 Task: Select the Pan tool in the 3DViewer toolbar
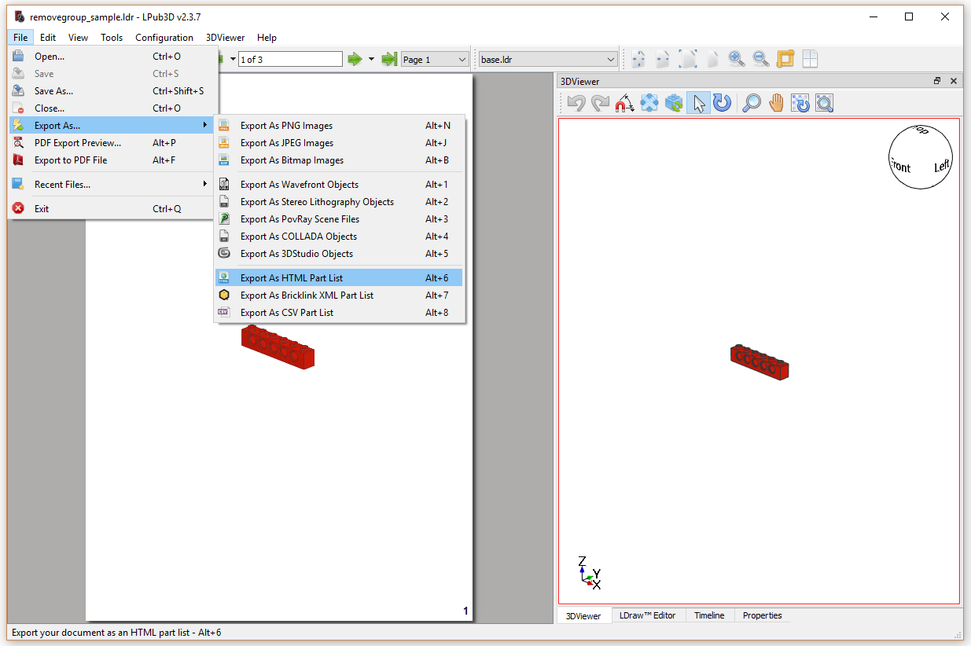[776, 103]
